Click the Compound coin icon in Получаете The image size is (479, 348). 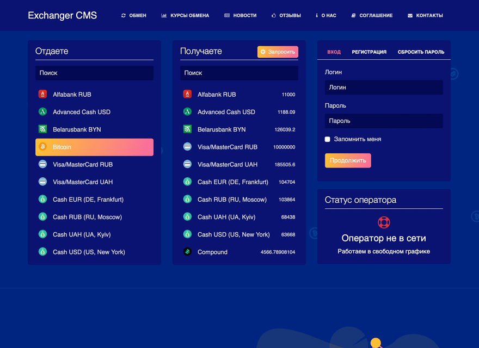point(188,252)
